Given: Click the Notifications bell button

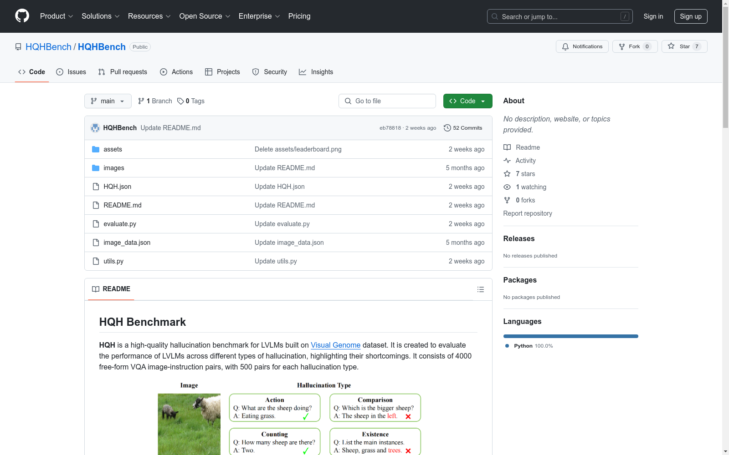Looking at the screenshot, I should click(x=582, y=46).
